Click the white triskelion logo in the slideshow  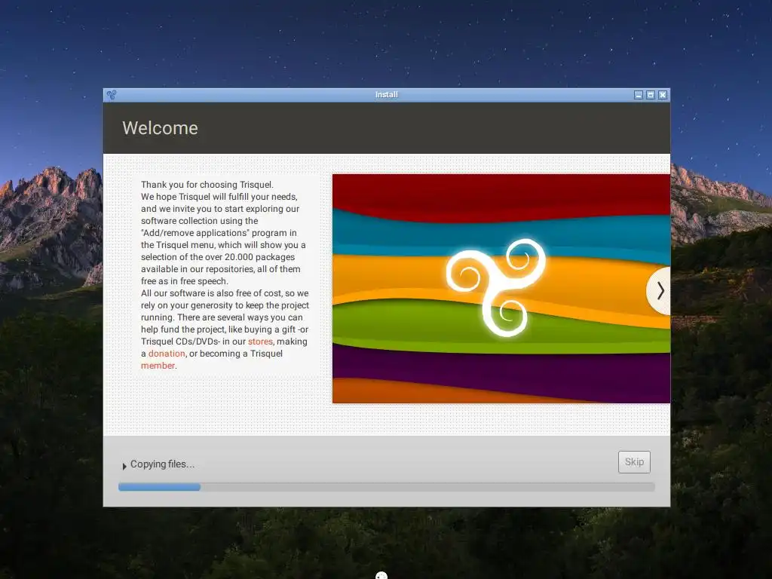[496, 288]
